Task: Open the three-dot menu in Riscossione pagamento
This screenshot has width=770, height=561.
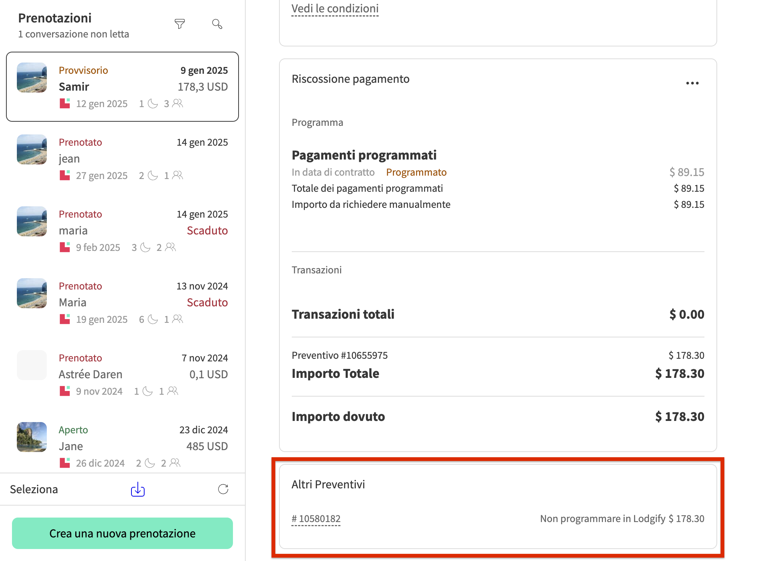Action: click(692, 83)
